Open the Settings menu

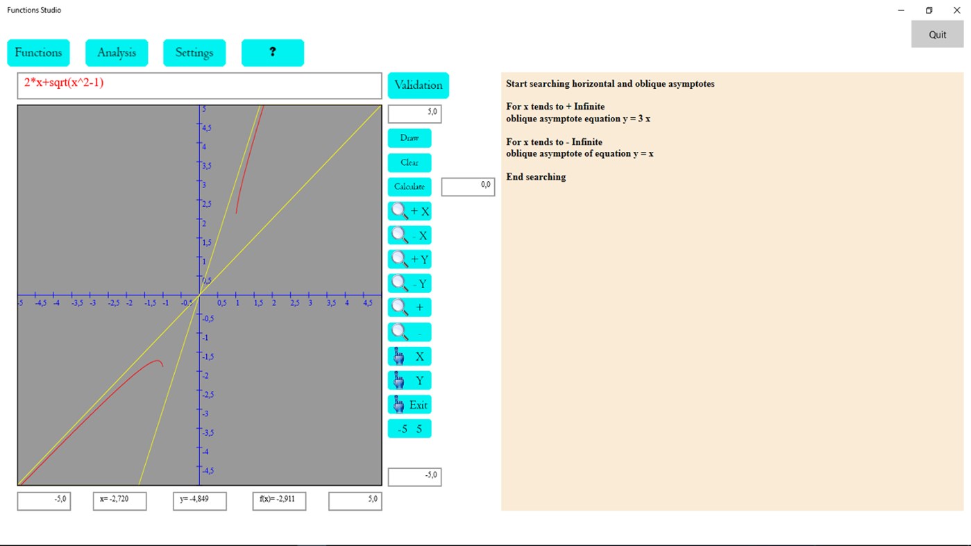click(x=194, y=52)
